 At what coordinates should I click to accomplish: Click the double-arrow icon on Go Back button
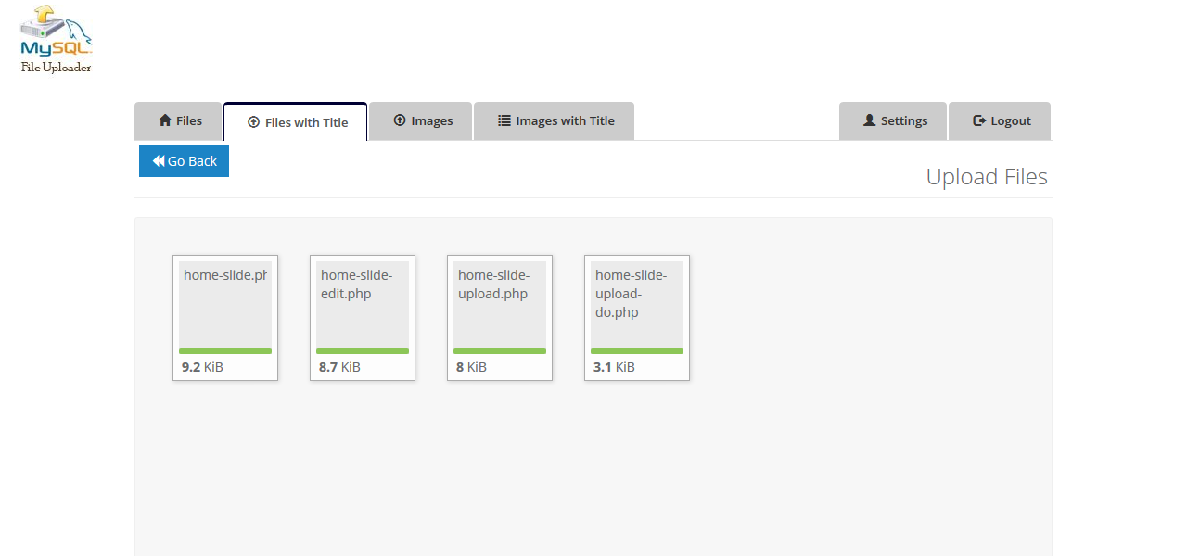coord(160,160)
